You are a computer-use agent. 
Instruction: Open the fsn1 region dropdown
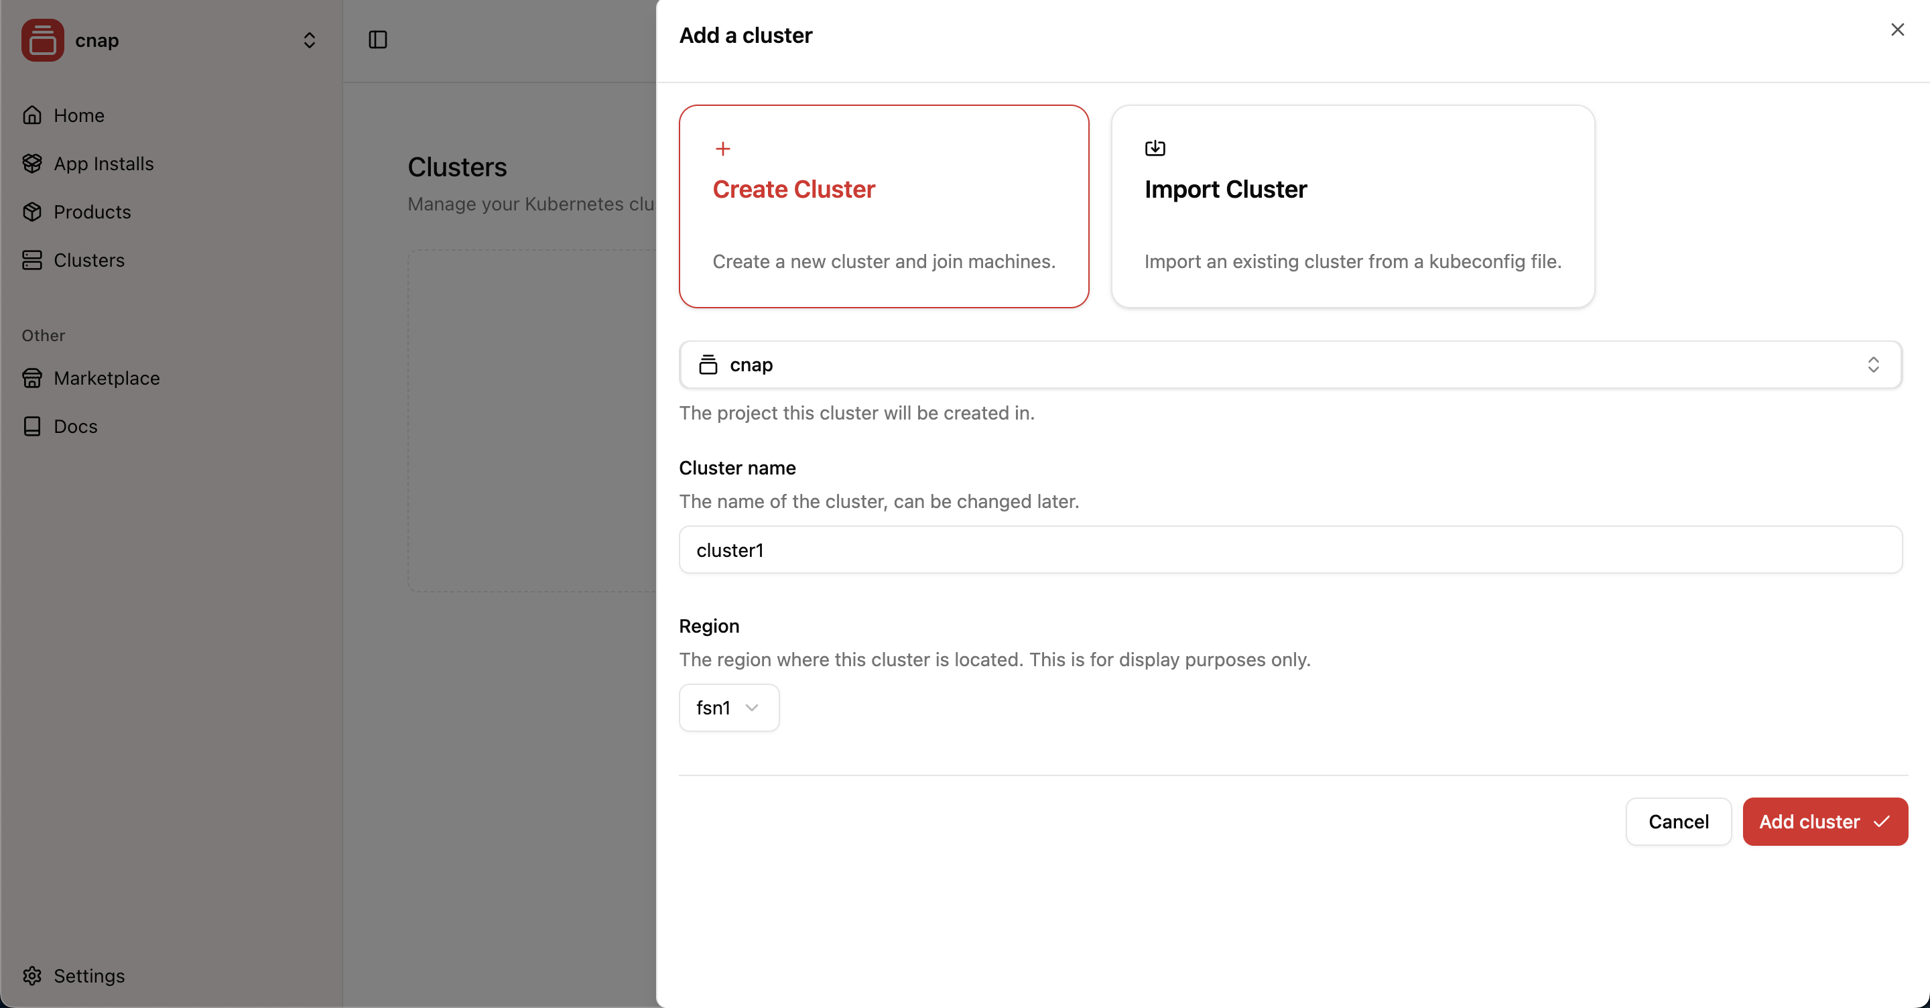click(728, 708)
